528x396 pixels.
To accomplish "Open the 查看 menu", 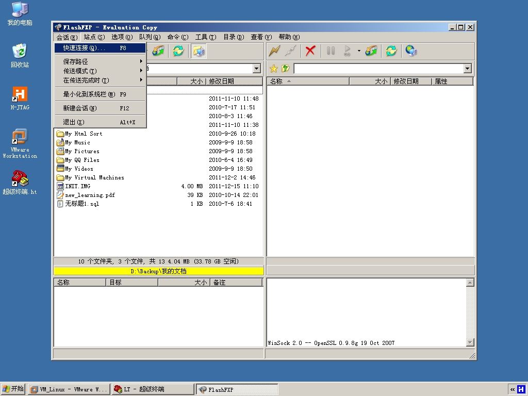I will click(x=261, y=37).
